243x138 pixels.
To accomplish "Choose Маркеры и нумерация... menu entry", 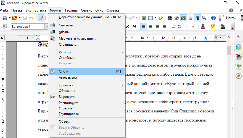I will point(77,38).
